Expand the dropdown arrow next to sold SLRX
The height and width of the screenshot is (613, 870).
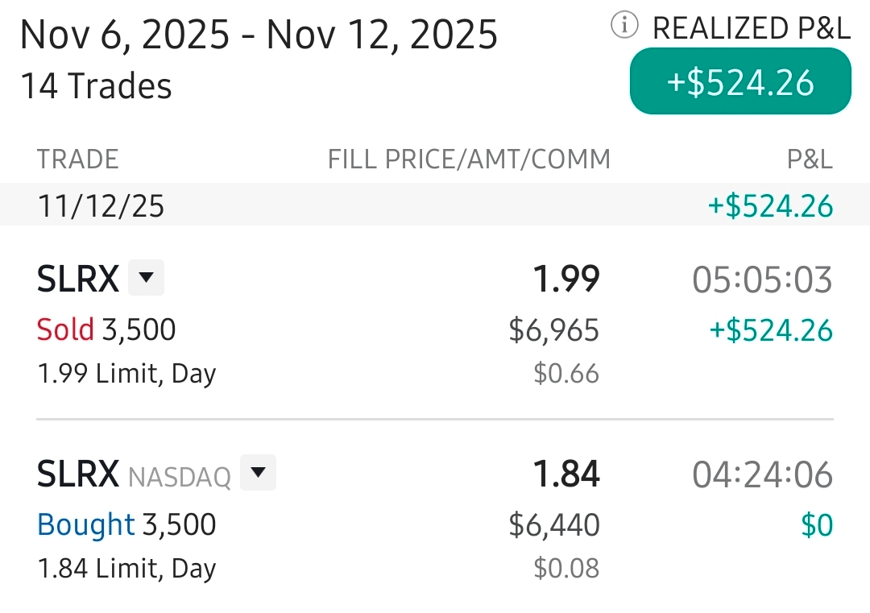click(x=146, y=278)
